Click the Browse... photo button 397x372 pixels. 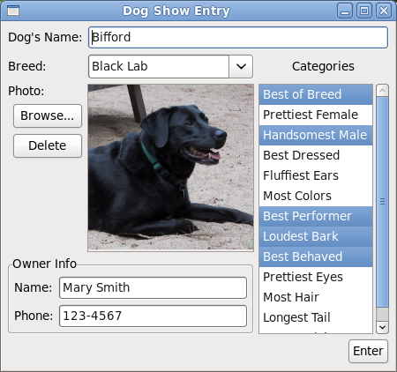pos(48,115)
